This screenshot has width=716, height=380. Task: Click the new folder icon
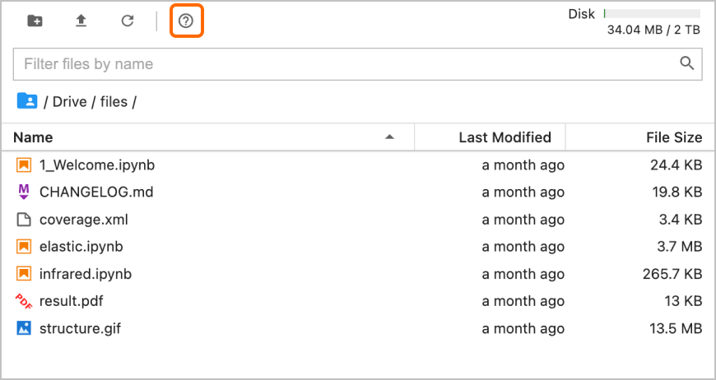tap(35, 21)
